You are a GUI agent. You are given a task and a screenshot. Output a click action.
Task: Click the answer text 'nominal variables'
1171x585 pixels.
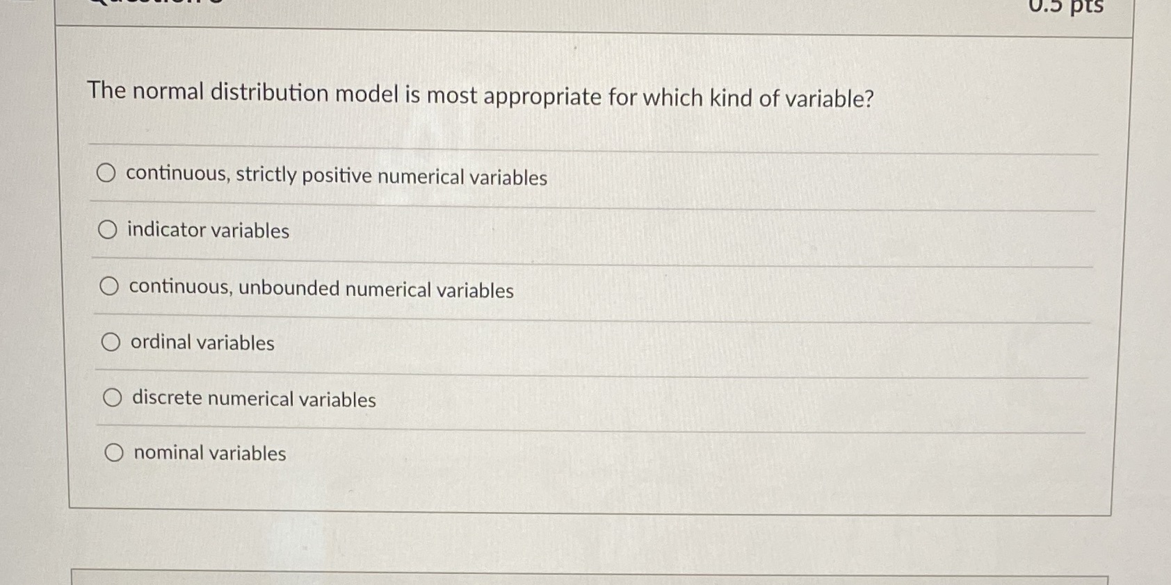pyautogui.click(x=209, y=454)
